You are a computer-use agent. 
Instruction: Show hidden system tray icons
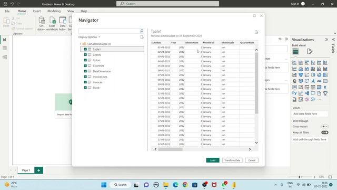point(275,185)
